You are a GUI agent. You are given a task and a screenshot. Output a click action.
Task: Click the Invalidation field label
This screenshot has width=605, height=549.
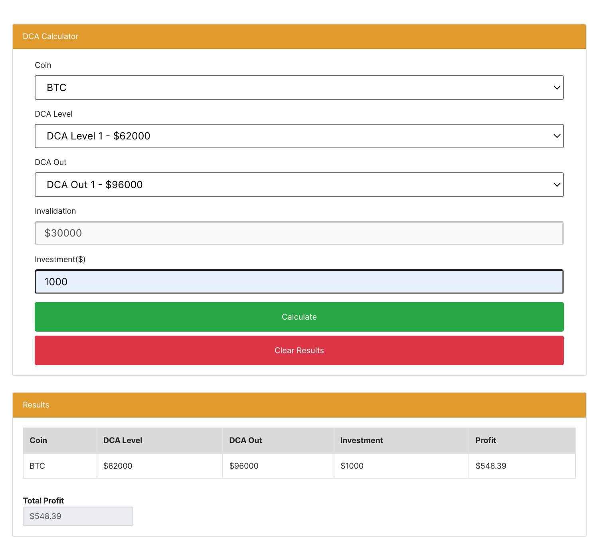55,211
